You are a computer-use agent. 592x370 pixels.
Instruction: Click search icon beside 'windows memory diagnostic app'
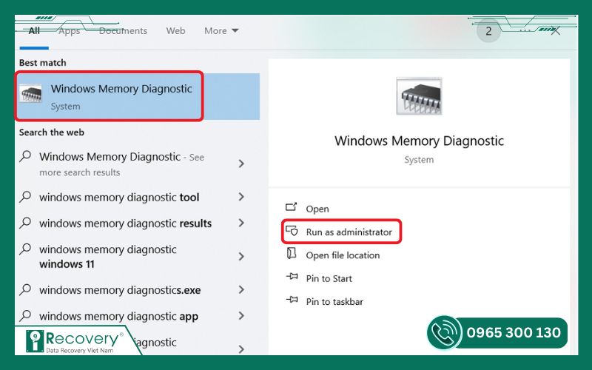coord(25,315)
